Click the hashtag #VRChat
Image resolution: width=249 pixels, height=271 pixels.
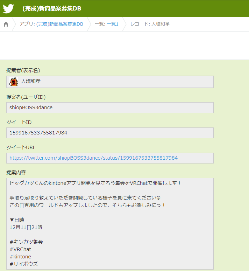[x=20, y=249]
